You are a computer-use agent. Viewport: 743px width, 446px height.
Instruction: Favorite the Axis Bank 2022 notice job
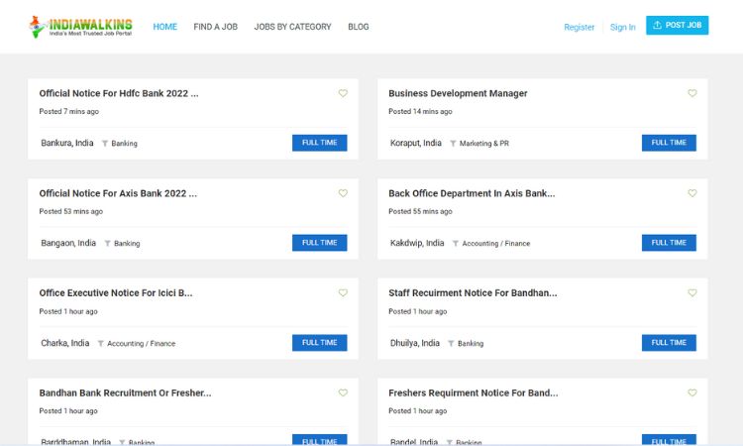pos(343,193)
